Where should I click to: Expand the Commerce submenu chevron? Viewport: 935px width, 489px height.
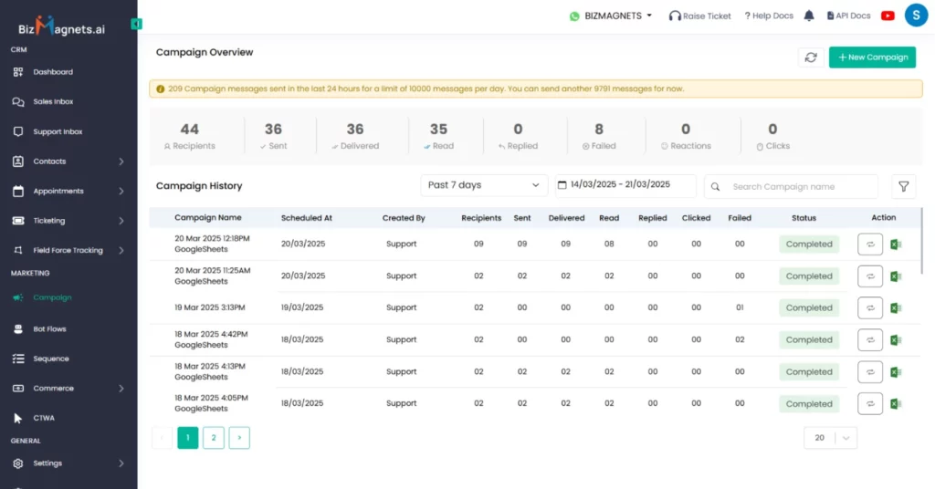point(121,389)
